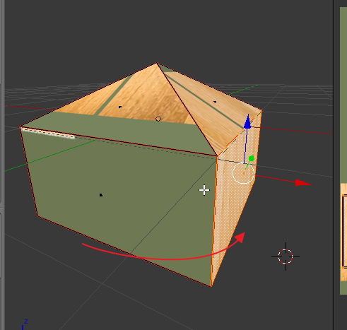Click the red-white 3D cursor crosshair
This screenshot has height=330, width=347.
pyautogui.click(x=286, y=257)
